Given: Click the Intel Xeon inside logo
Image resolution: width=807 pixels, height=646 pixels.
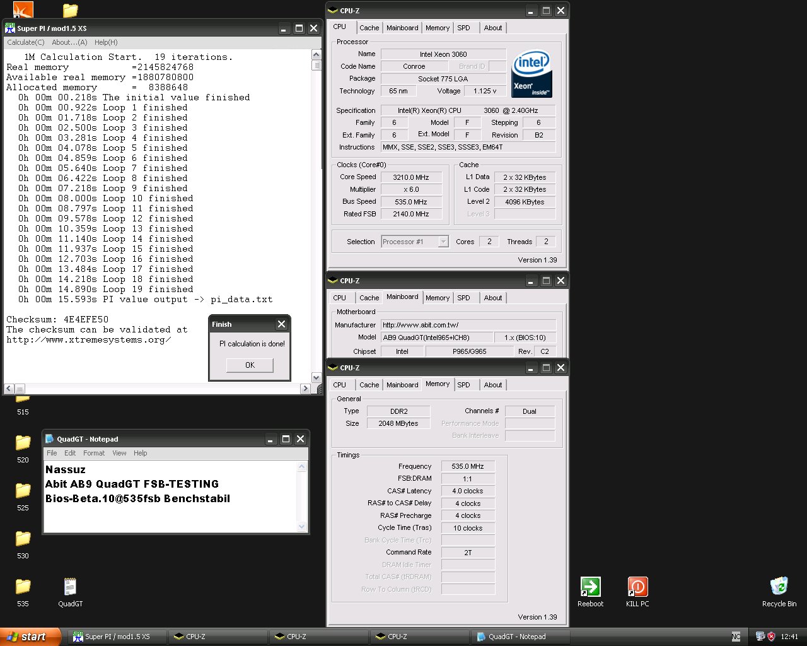Looking at the screenshot, I should click(x=531, y=74).
